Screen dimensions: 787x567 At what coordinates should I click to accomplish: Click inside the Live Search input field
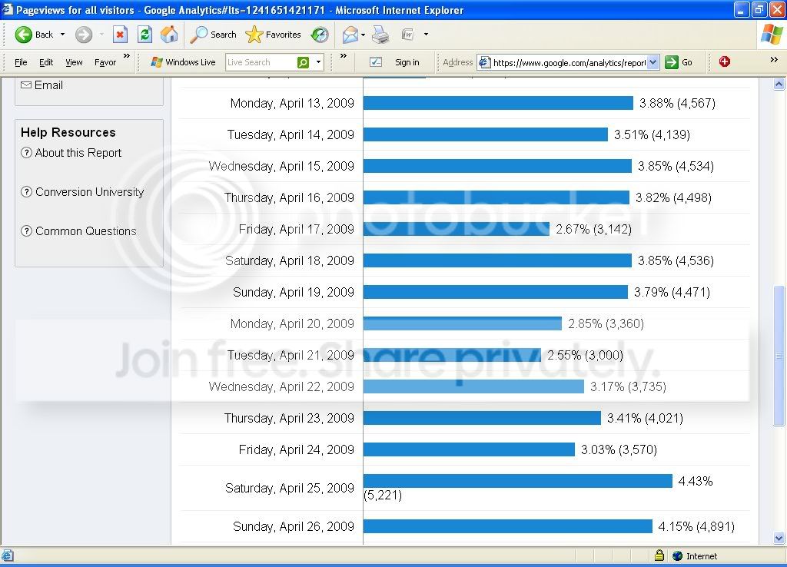[x=261, y=62]
